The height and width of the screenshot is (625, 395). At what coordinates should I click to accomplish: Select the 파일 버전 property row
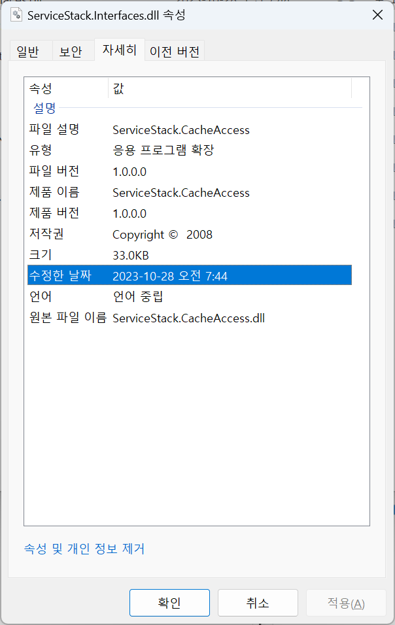coord(190,171)
